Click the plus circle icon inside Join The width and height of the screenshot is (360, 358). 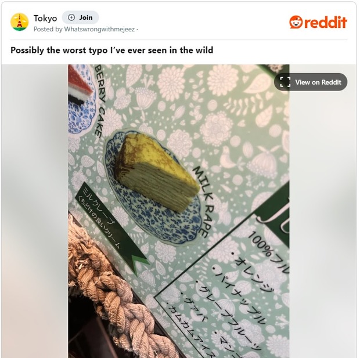(x=71, y=17)
